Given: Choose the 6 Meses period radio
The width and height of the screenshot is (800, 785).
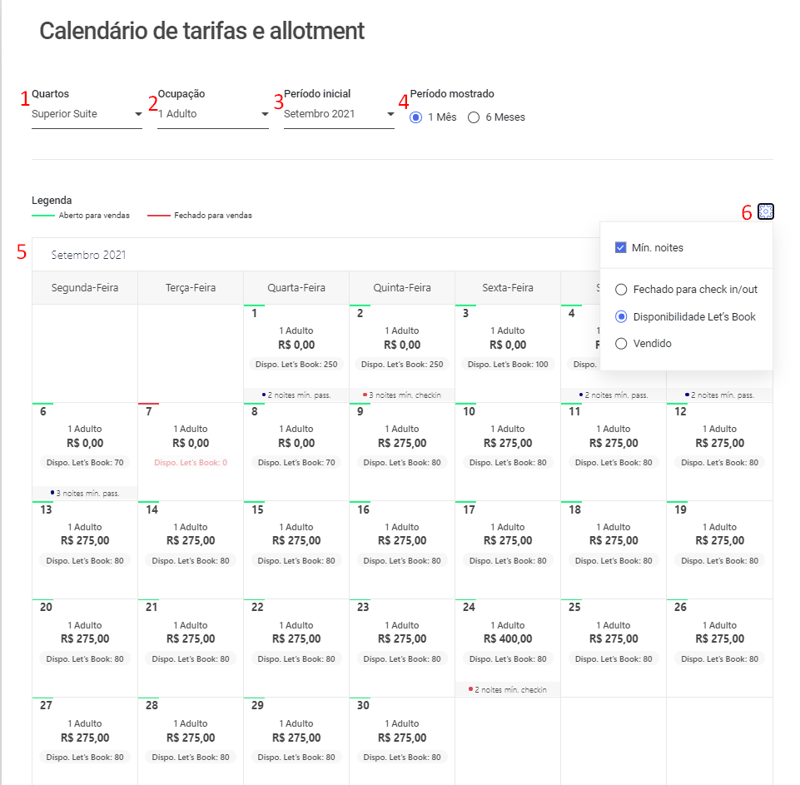Looking at the screenshot, I should click(x=474, y=117).
